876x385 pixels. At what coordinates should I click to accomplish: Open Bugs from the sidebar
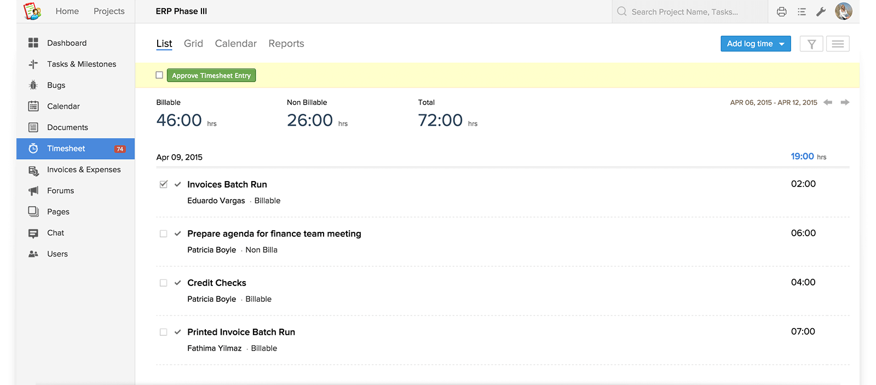click(56, 85)
